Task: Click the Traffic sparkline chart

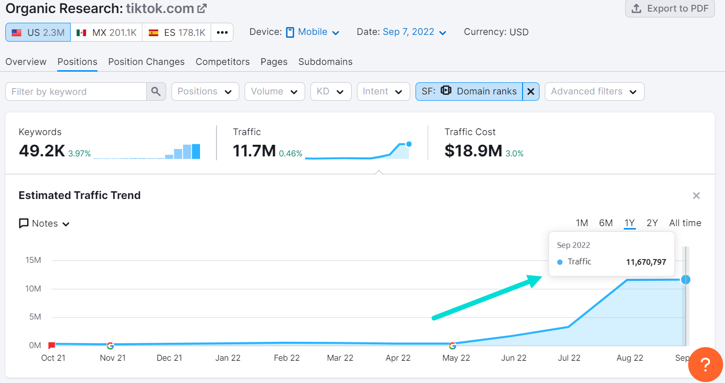Action: pos(358,151)
